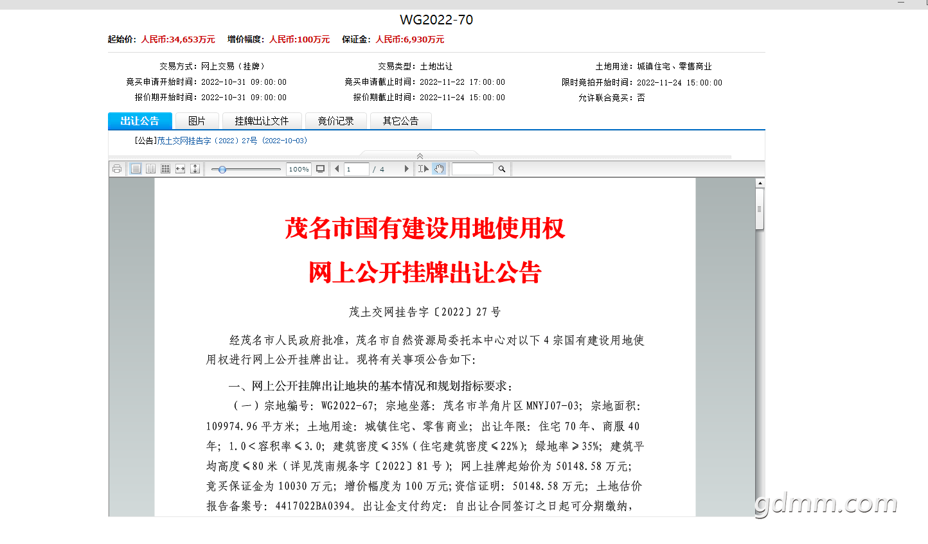The height and width of the screenshot is (544, 928).
Task: Switch to the 竞价记录 tab
Action: [x=335, y=121]
